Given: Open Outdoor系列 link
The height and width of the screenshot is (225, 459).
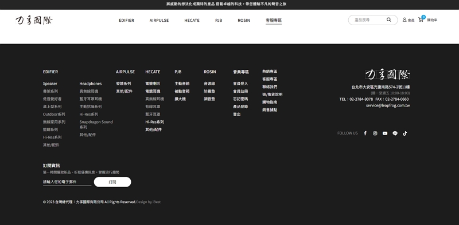Looking at the screenshot, I should (54, 115).
